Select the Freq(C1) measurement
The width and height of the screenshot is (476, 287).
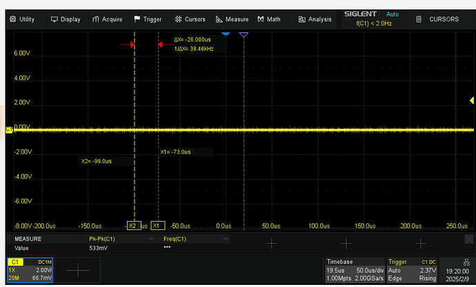tap(175, 239)
